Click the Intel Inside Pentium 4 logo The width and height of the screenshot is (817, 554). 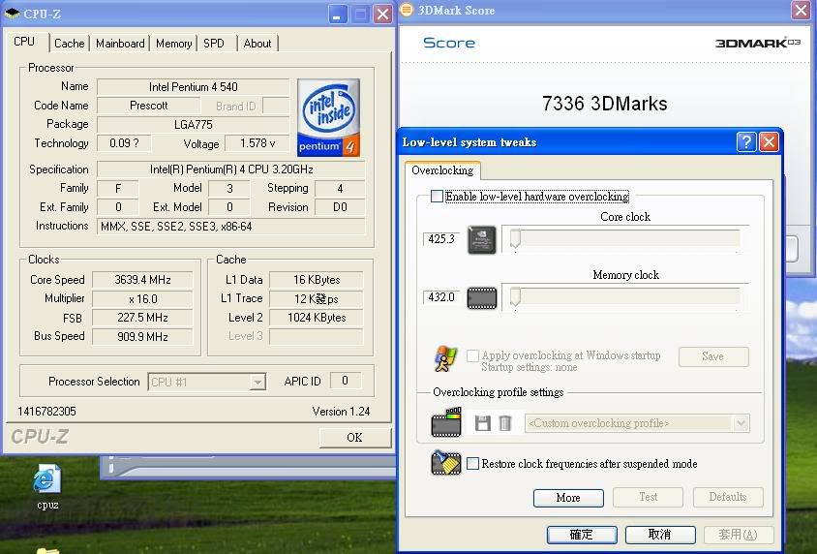328,117
